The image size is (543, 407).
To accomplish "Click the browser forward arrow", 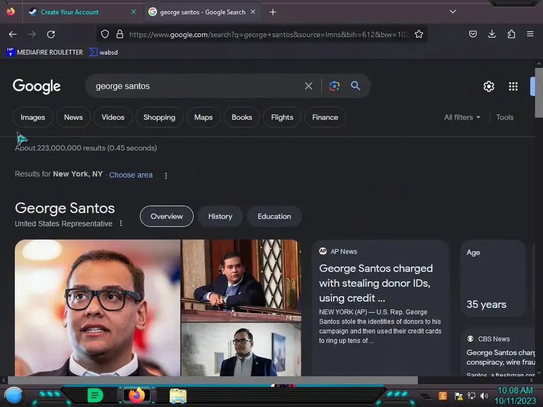I will [32, 34].
